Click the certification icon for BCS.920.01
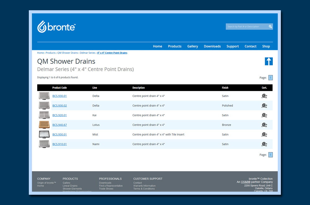 point(264,115)
